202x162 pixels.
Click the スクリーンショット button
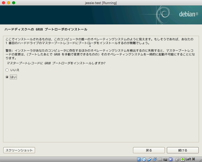tap(19, 150)
